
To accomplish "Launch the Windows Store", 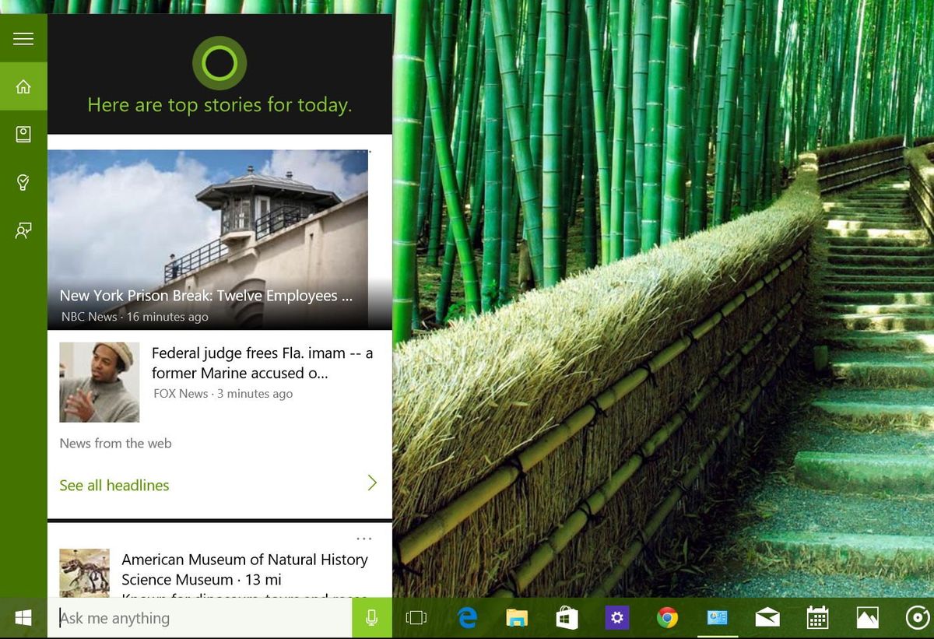I will [566, 617].
